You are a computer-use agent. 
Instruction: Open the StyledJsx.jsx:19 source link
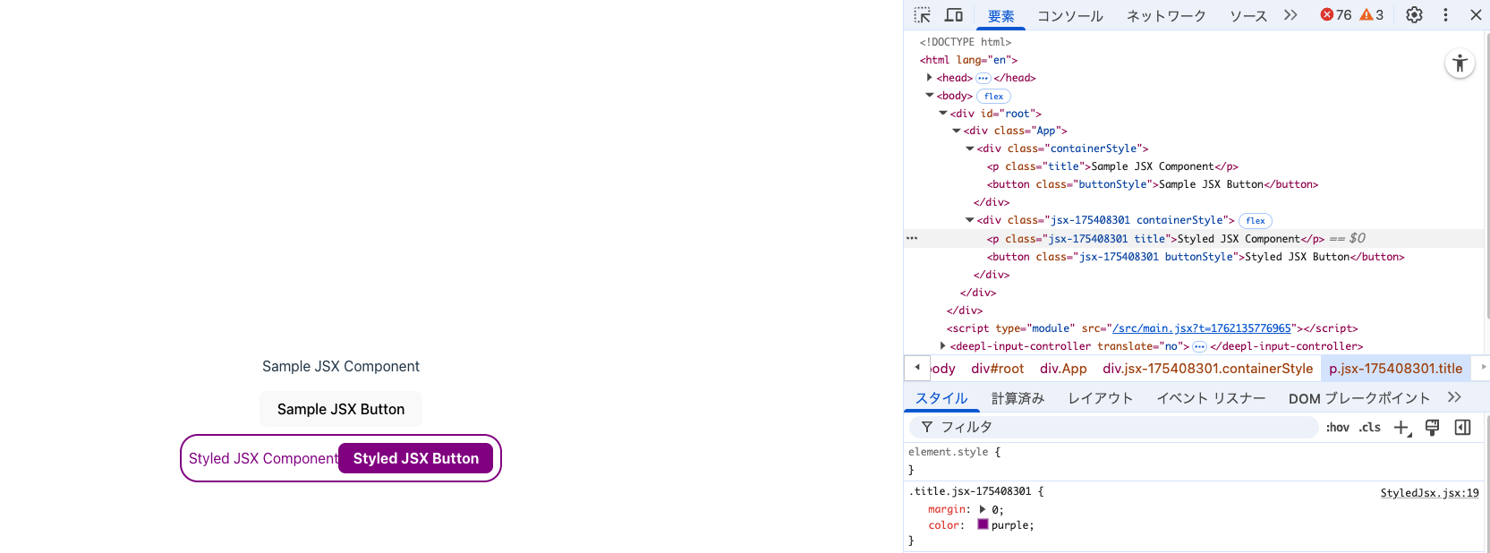tap(1429, 493)
